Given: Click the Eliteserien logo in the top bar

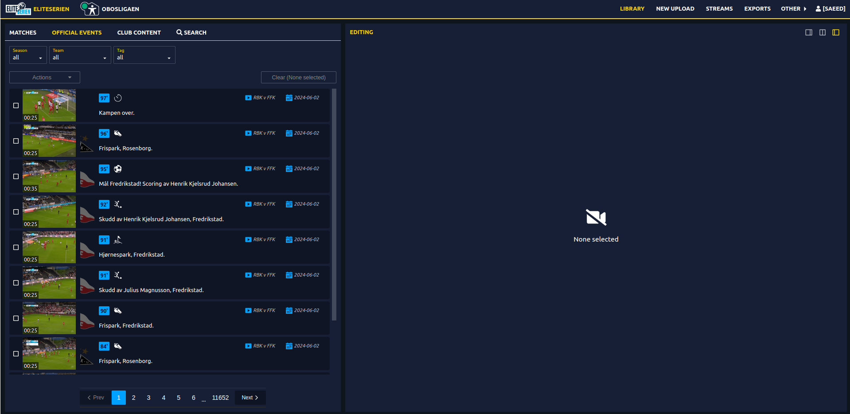Looking at the screenshot, I should pos(17,8).
